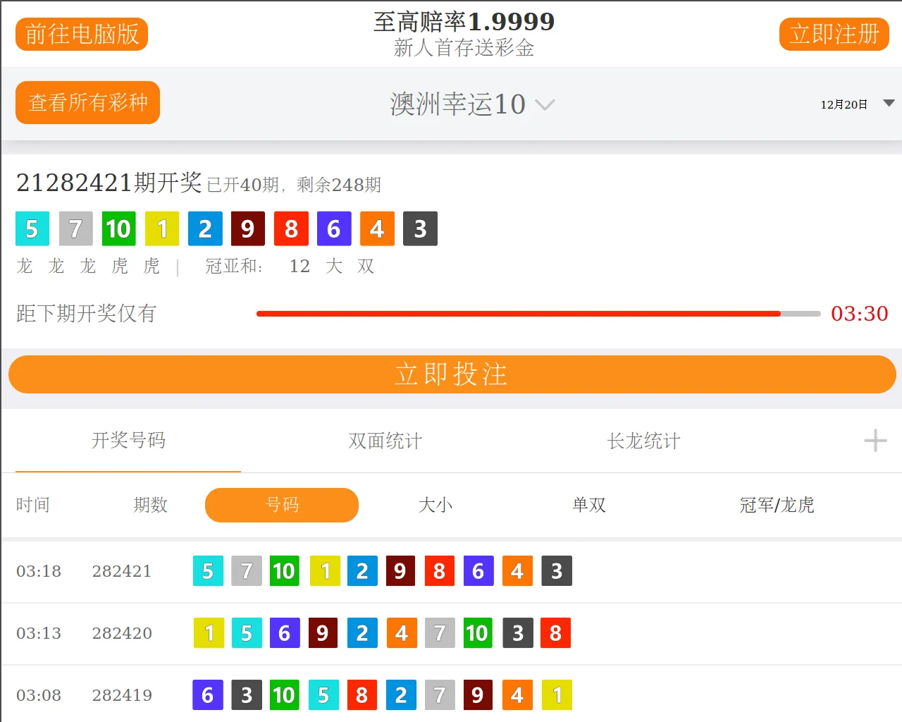Image resolution: width=902 pixels, height=722 pixels.
Task: Select the 号码 display filter
Action: click(282, 505)
